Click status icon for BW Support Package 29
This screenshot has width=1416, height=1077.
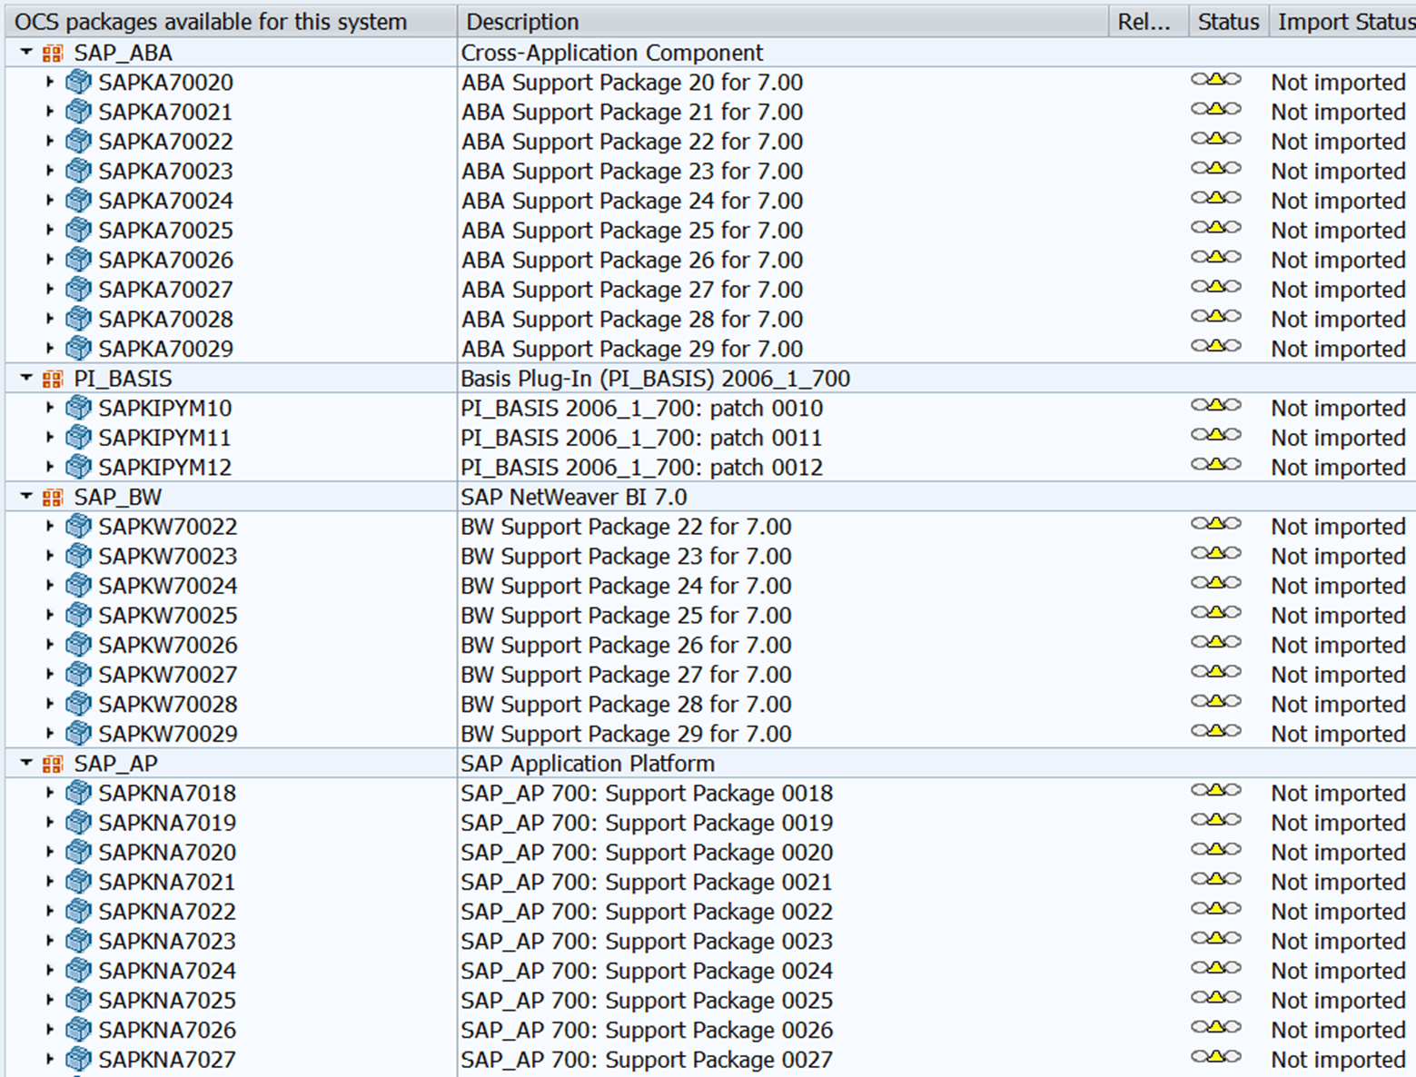point(1216,730)
